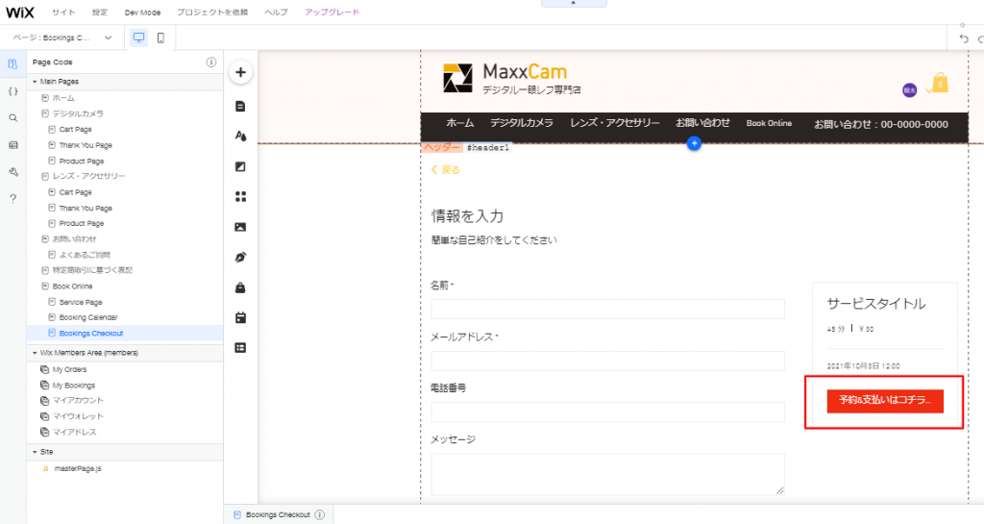Click the red 予約&支払いはコチラ button
Viewport: 984px width, 524px height.
pos(885,400)
